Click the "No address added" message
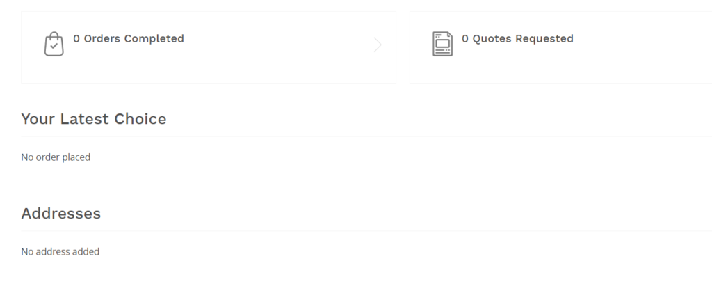Screen dimensions: 712x293 (x=60, y=251)
